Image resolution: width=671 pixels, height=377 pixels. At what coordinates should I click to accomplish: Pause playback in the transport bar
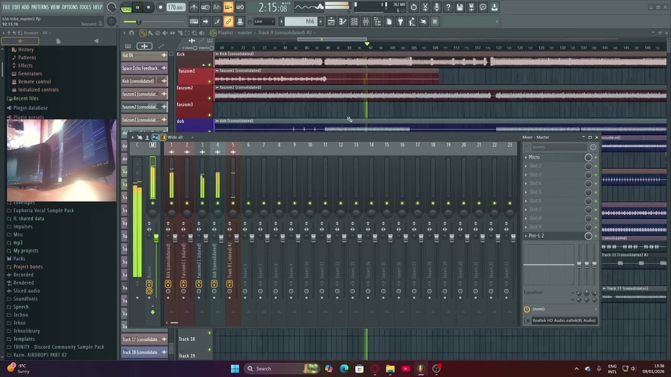[x=137, y=7]
